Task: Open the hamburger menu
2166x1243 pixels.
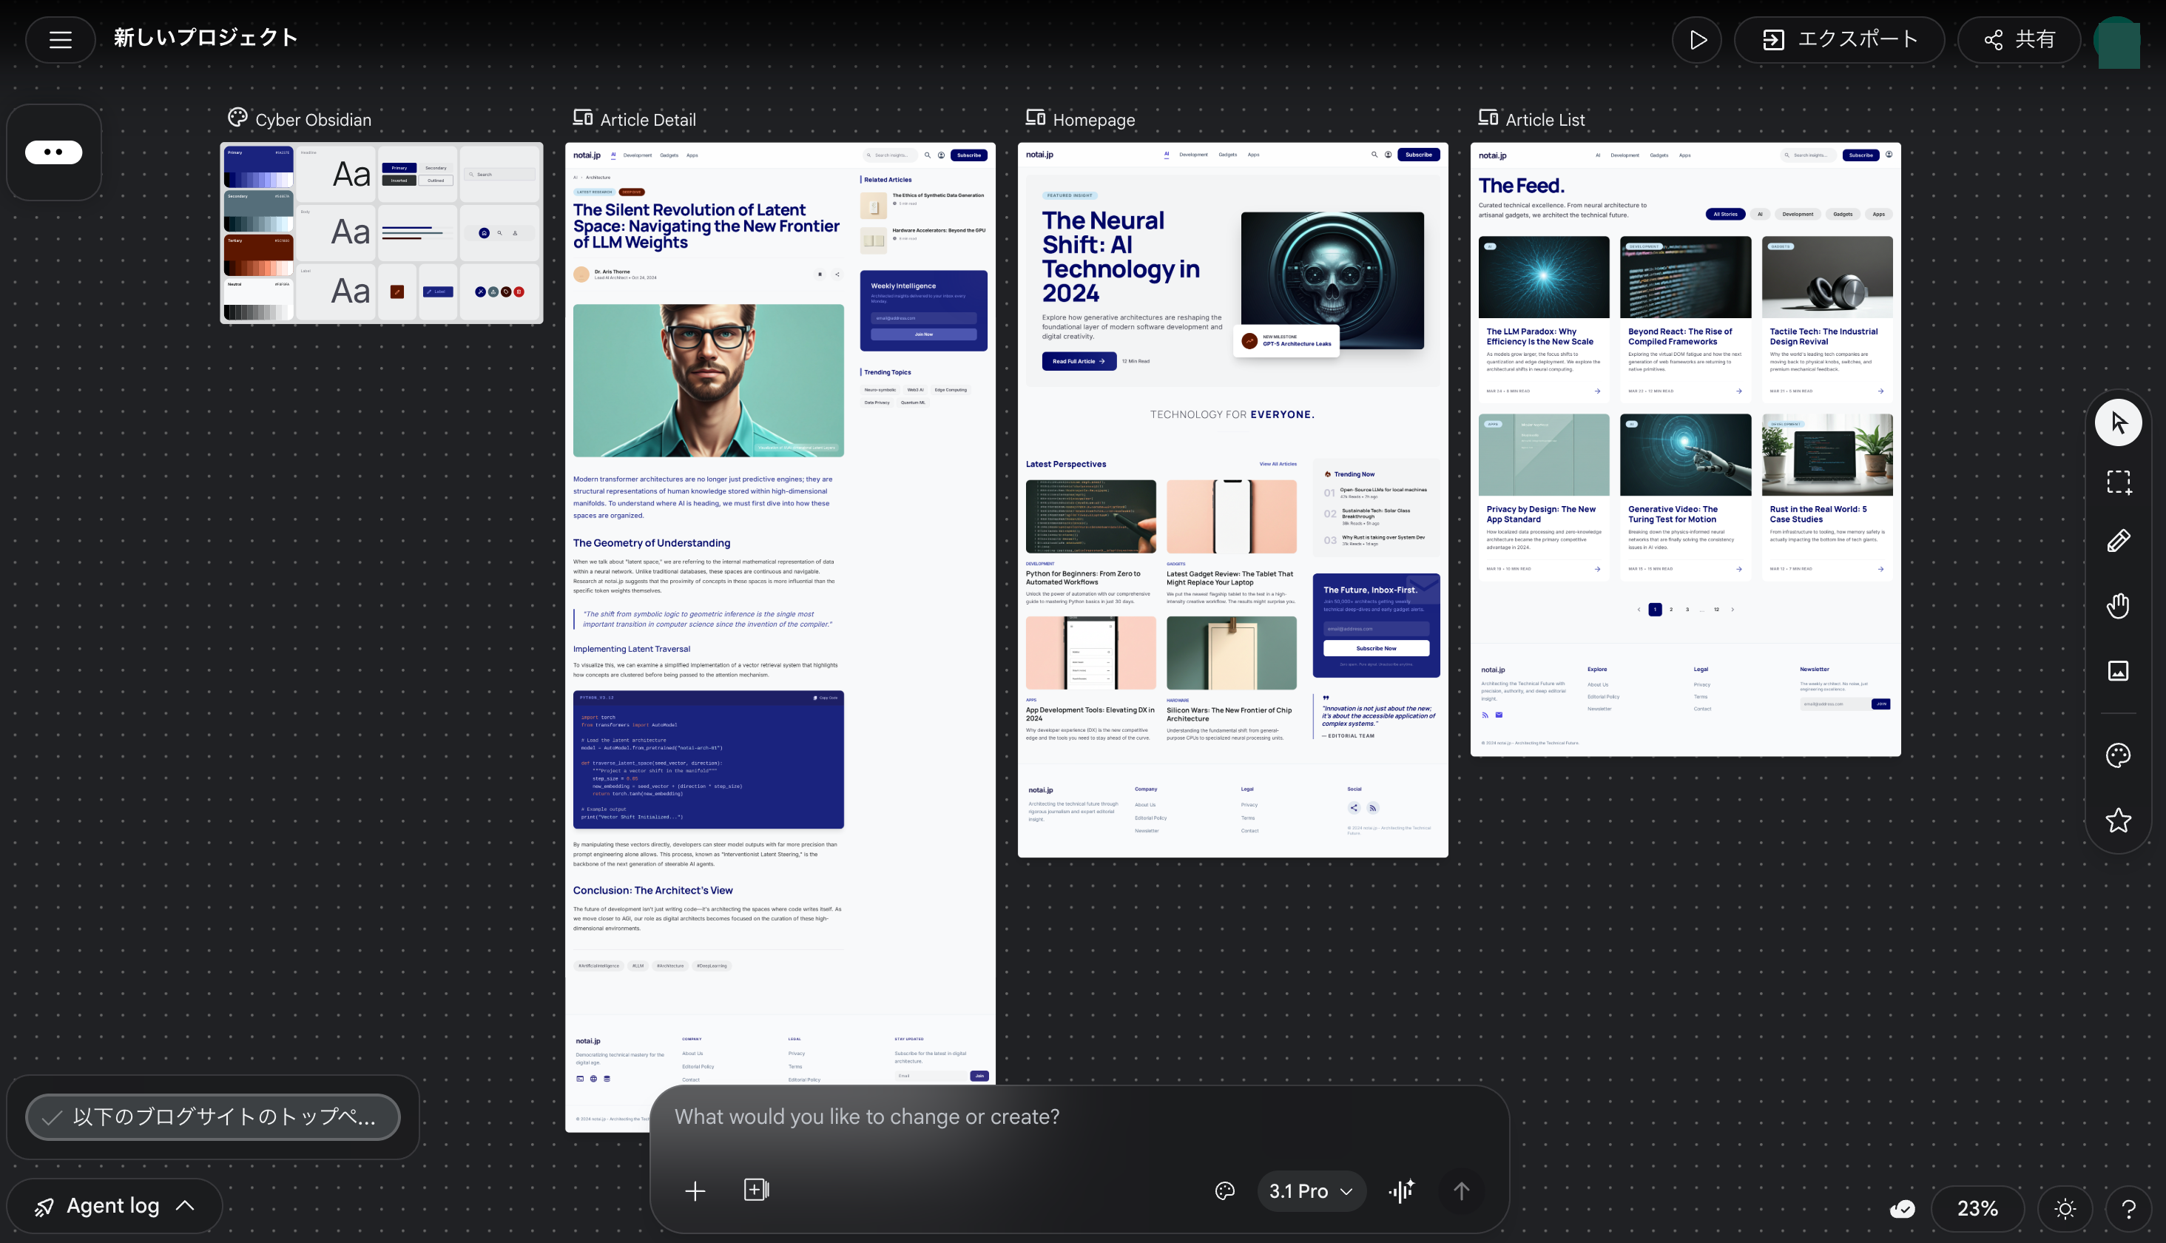Action: [60, 39]
